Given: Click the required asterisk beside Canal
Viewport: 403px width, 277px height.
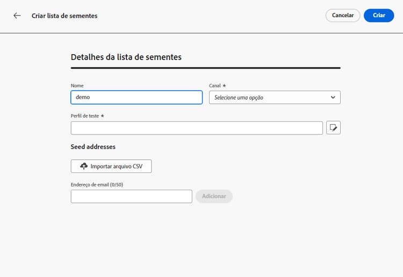Looking at the screenshot, I should (x=225, y=86).
